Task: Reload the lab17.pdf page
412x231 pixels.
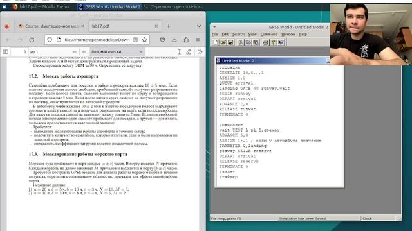Action: [32, 40]
